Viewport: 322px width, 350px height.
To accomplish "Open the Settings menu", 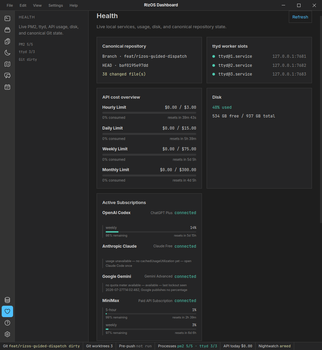I will click(x=56, y=5).
